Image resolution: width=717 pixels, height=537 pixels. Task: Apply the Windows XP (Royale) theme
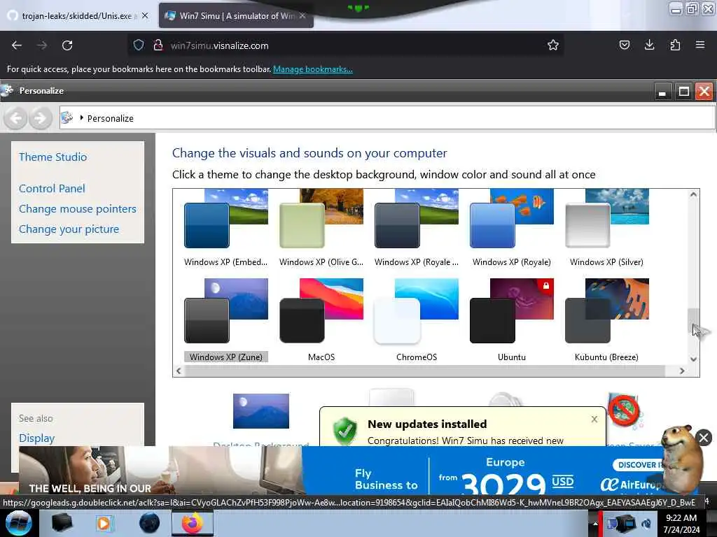[511, 218]
